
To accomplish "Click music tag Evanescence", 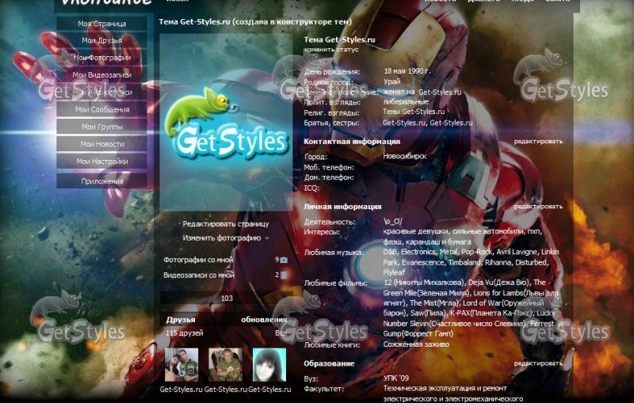I will (x=422, y=263).
